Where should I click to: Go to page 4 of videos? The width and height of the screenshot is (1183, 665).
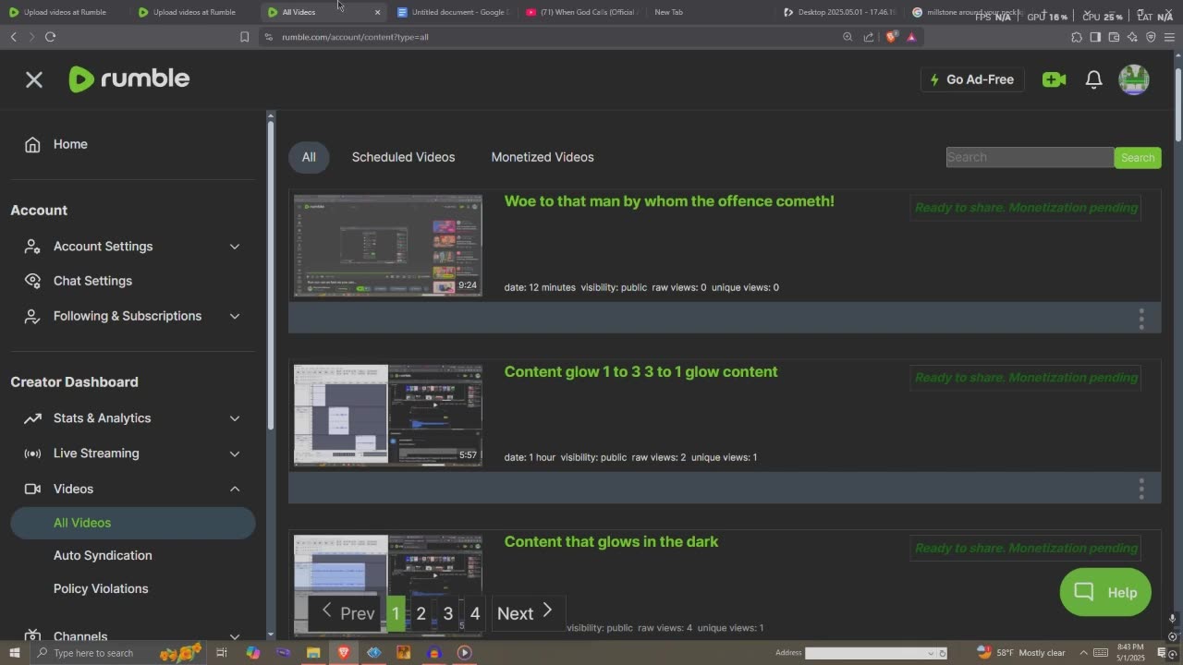click(x=474, y=613)
